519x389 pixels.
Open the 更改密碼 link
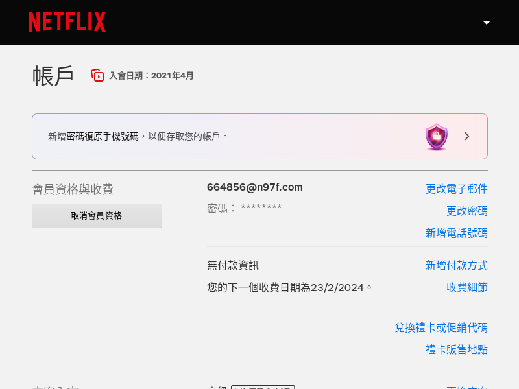(x=466, y=211)
